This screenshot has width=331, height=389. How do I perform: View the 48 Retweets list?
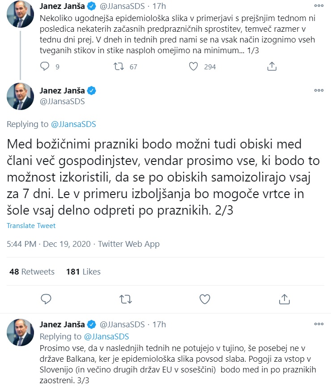pos(32,272)
